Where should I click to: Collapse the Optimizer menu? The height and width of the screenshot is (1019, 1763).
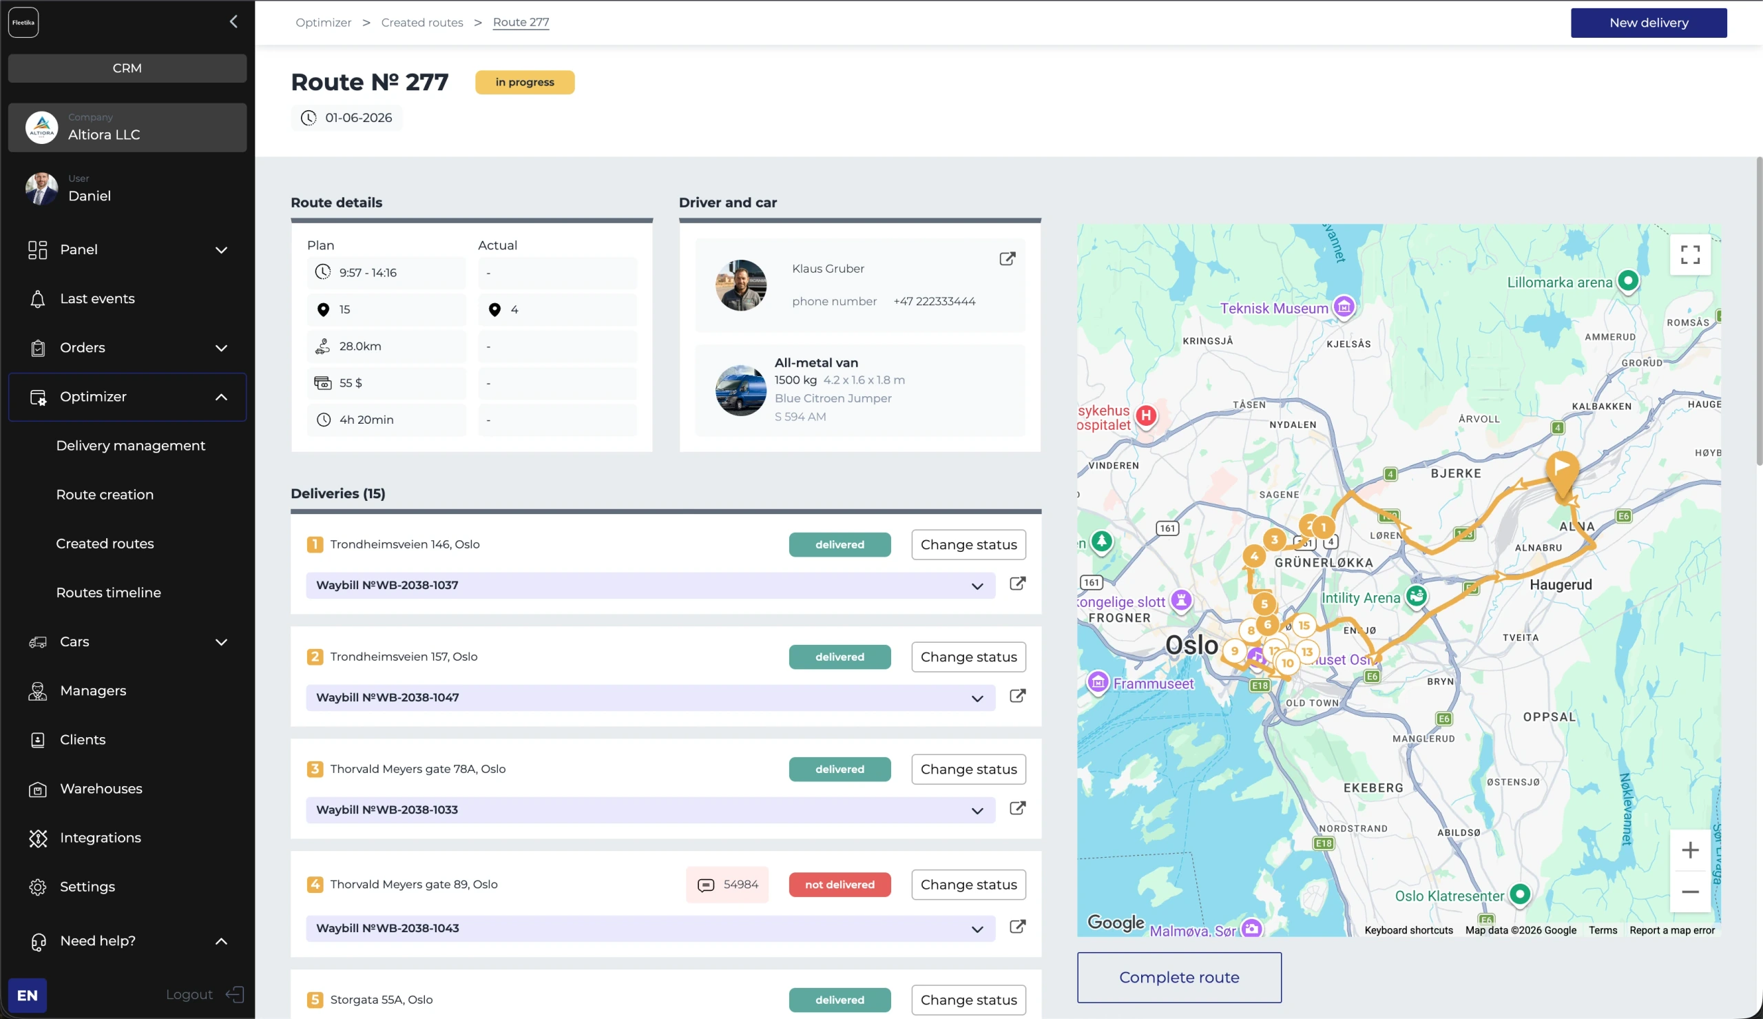[x=221, y=397]
